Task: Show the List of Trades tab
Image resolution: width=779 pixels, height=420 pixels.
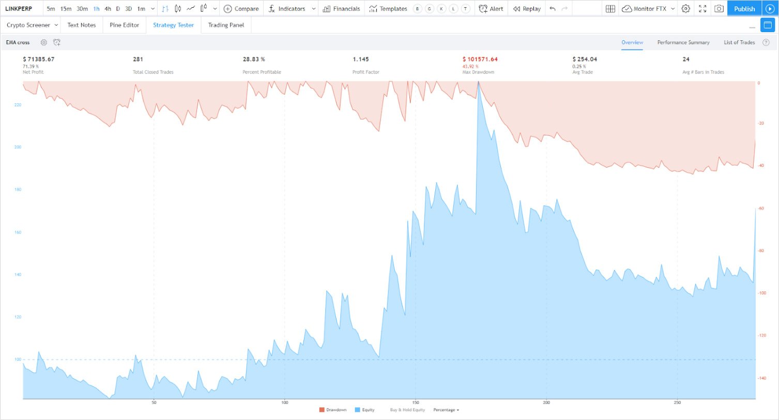Action: [739, 42]
